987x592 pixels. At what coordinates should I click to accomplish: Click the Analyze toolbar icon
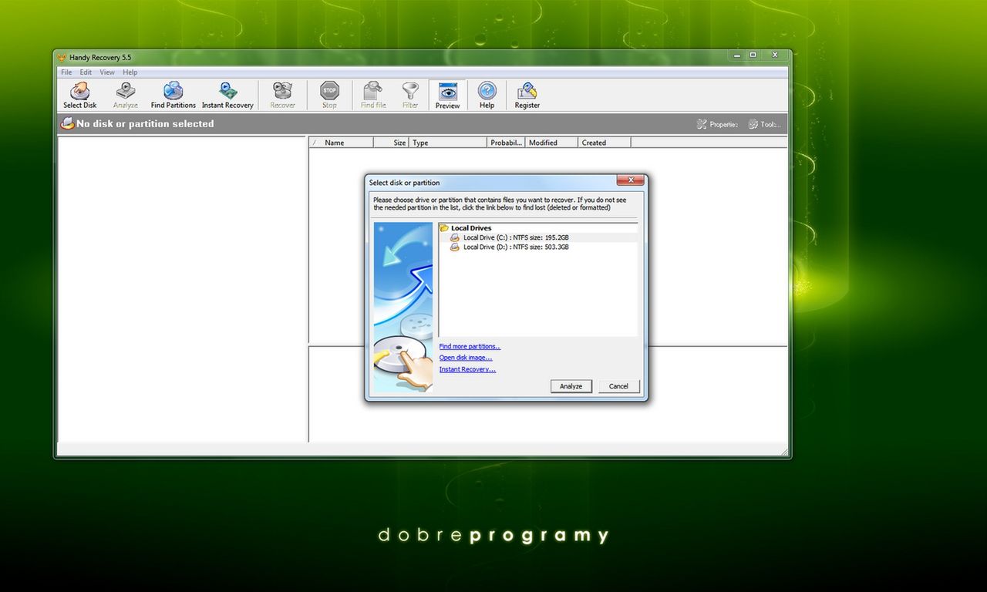tap(125, 91)
